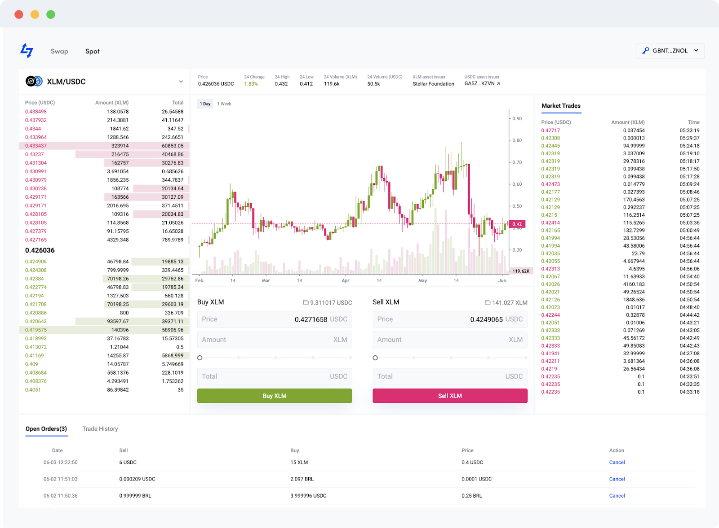Click the key icon beside the wallet address
719x528 pixels.
[x=646, y=51]
